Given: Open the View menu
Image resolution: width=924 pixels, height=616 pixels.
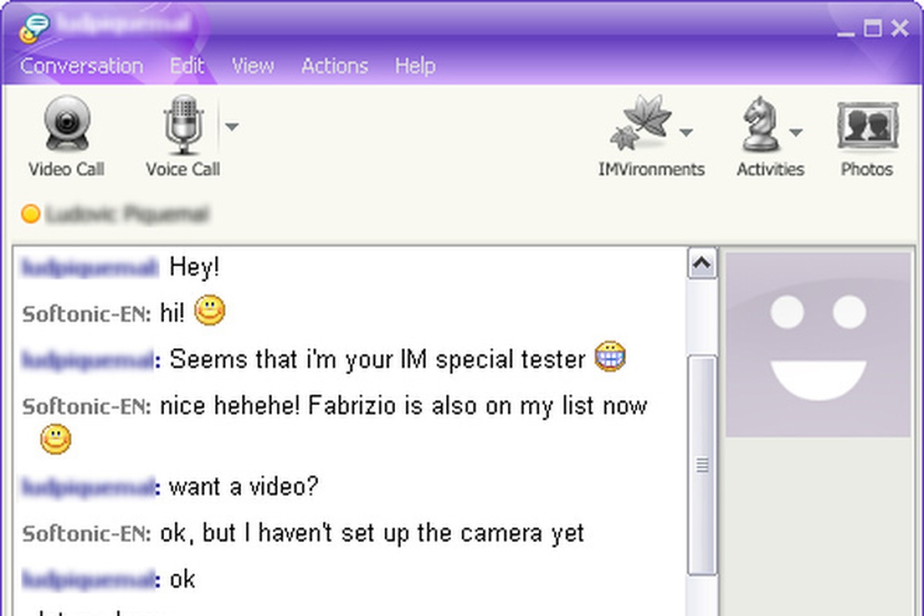Looking at the screenshot, I should 253,65.
